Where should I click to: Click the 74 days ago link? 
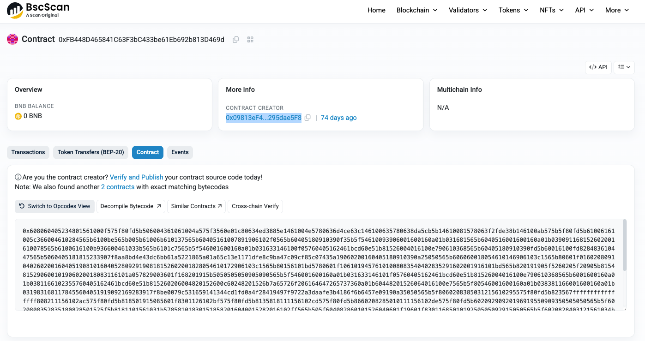click(339, 118)
